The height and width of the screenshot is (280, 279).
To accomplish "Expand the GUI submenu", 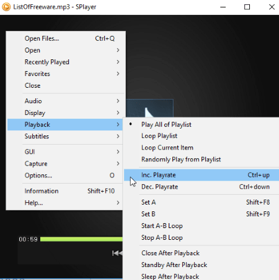I will click(x=66, y=152).
